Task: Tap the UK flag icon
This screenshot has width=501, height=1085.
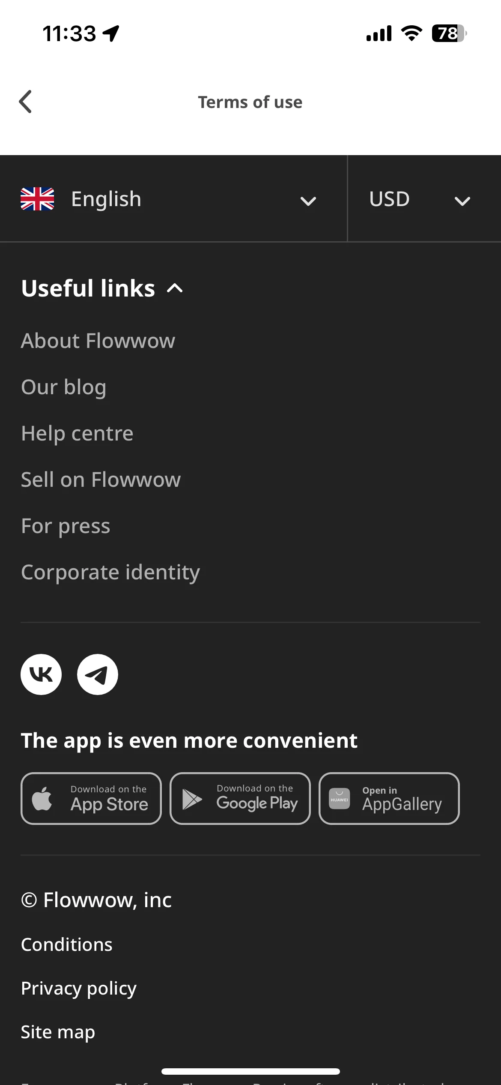Action: (37, 199)
